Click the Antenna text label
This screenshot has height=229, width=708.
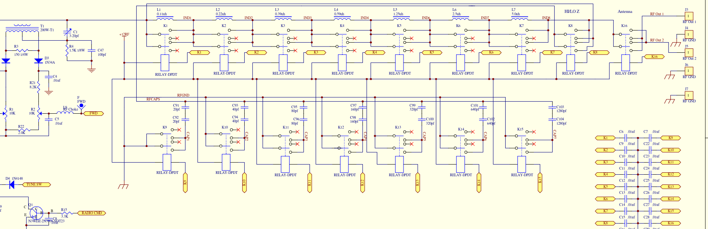tap(625, 12)
